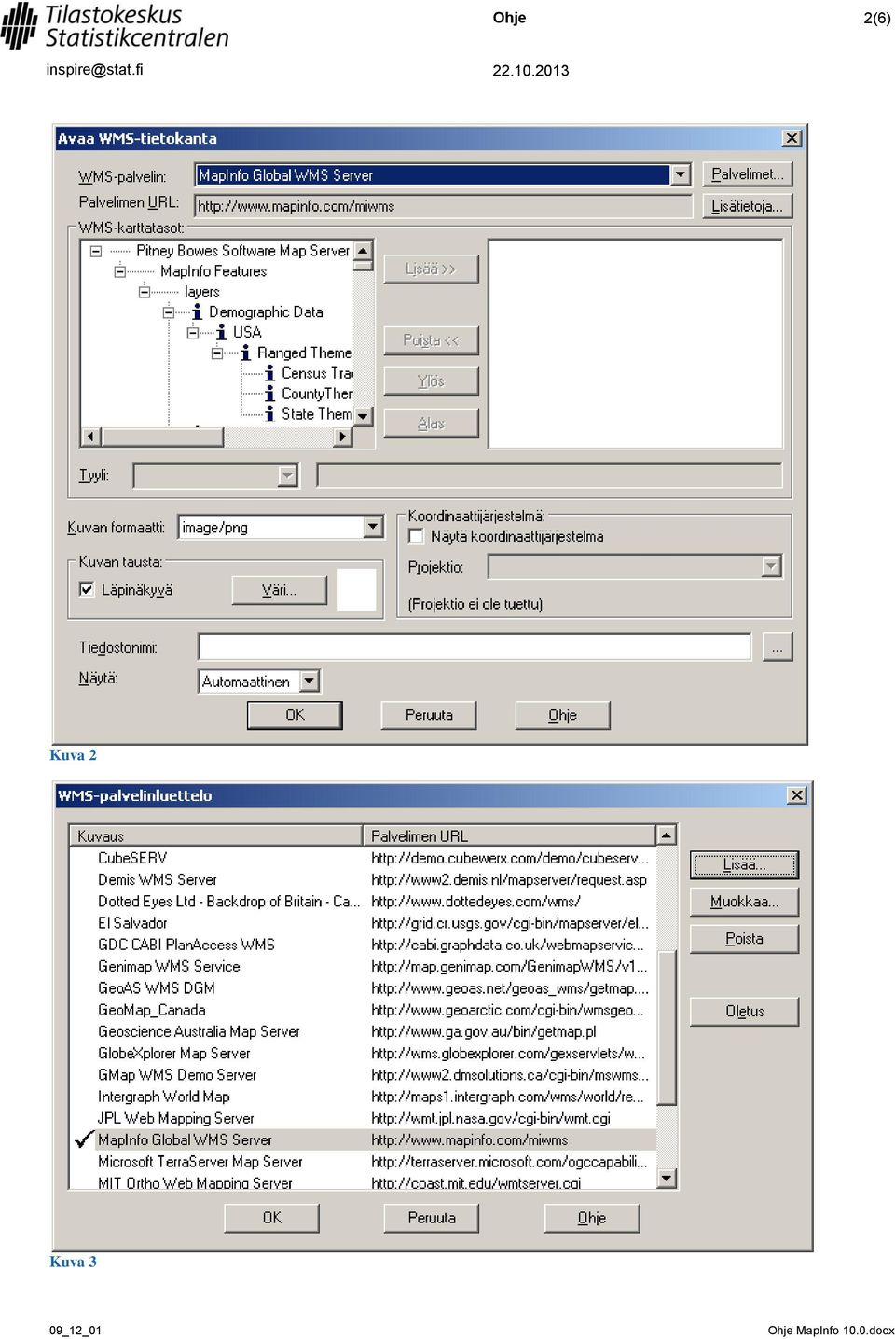Click info icon beside Ranged Theme

[245, 352]
